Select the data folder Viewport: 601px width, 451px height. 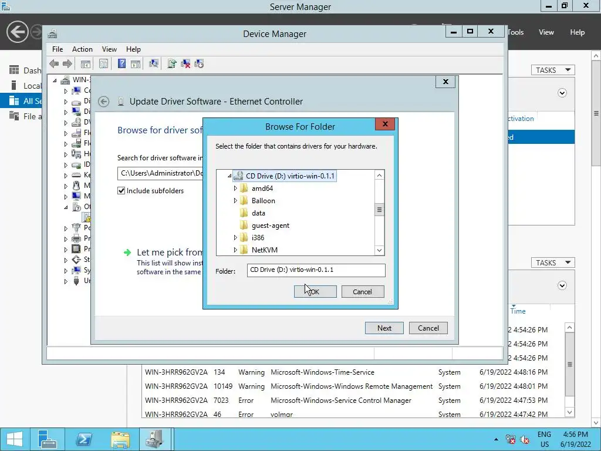coord(258,213)
